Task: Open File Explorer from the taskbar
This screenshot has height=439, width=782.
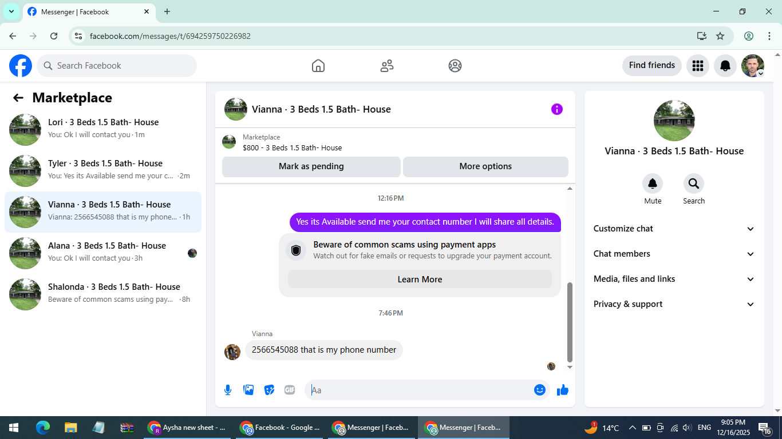Action: click(x=70, y=428)
